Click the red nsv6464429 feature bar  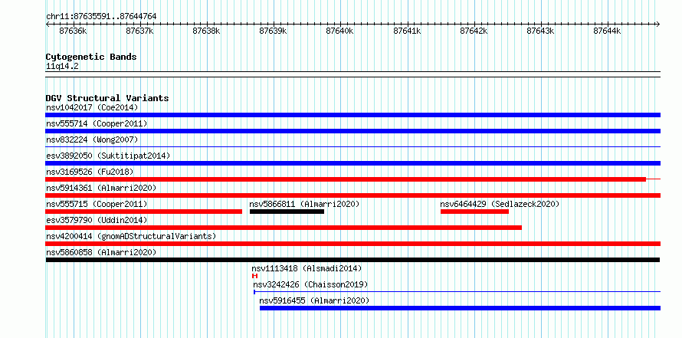coord(474,212)
